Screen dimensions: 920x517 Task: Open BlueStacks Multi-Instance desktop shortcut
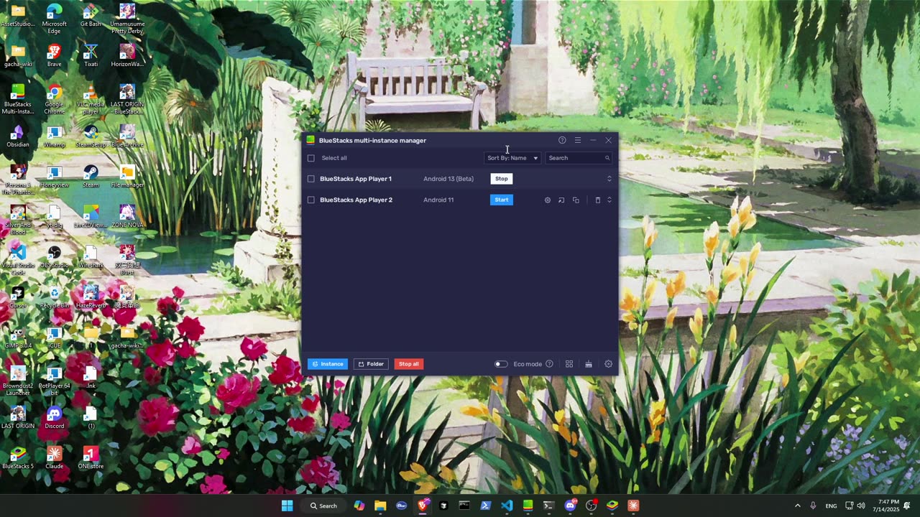click(18, 99)
